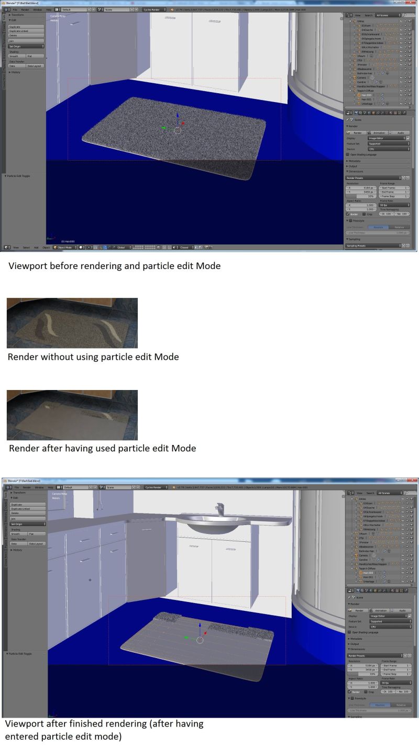This screenshot has width=419, height=747.
Task: Toggle renderability of Hair 000 in outliner
Action: tap(410, 96)
